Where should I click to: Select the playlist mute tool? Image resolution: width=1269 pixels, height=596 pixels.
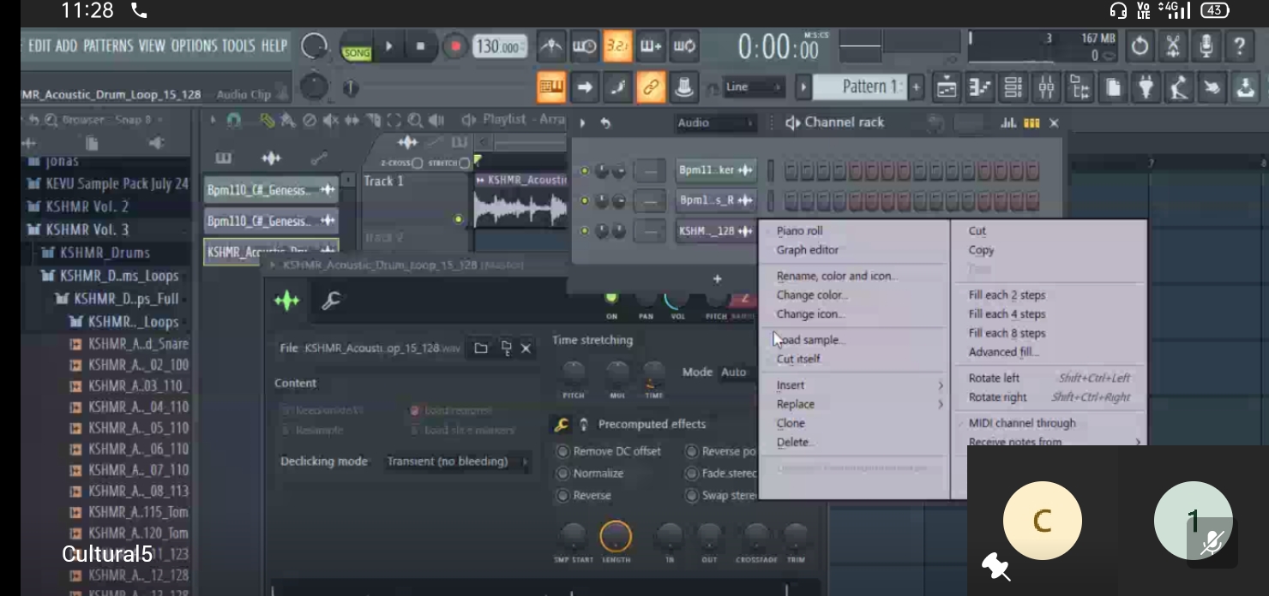pos(330,122)
